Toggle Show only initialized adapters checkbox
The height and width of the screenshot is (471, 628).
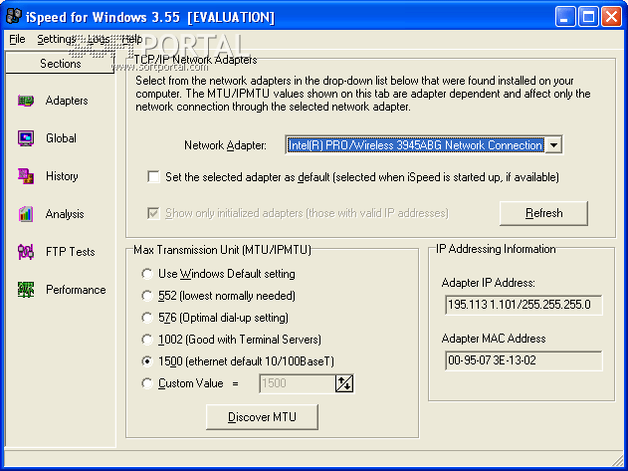pos(153,213)
